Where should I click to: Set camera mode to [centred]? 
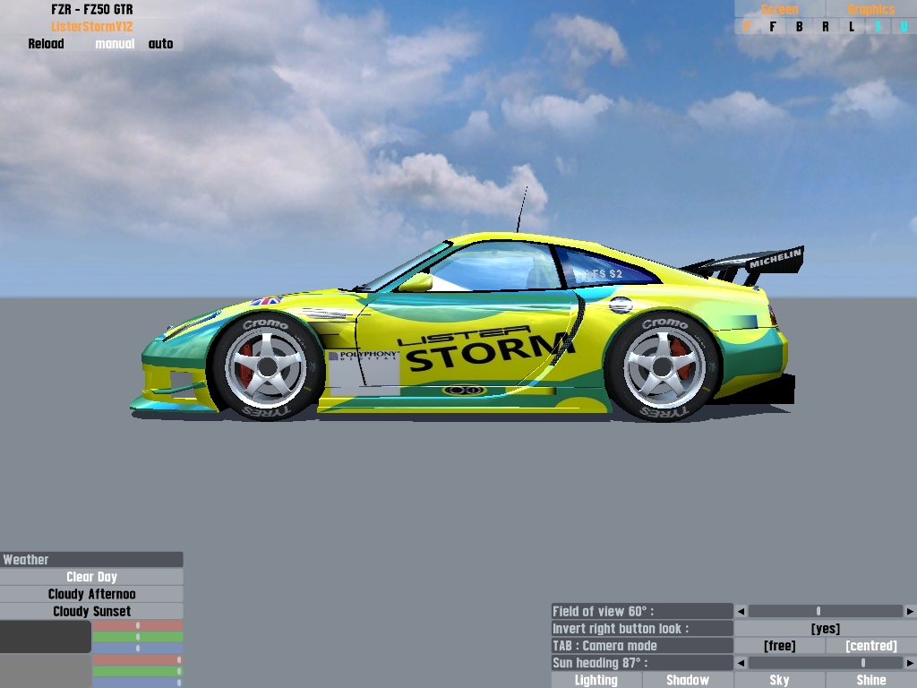(x=870, y=645)
